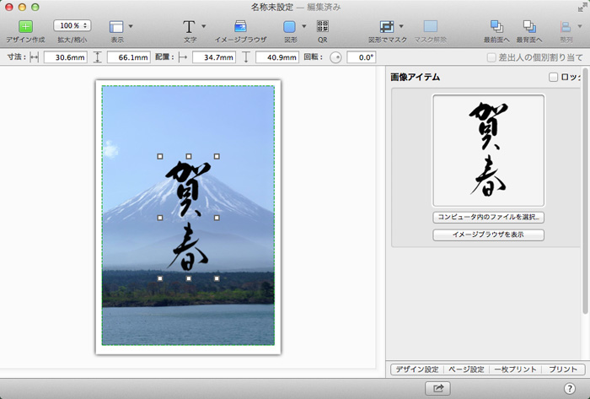Send item to back with 最背面へ
The width and height of the screenshot is (590, 399).
point(529,26)
